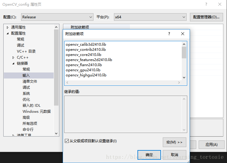Select 所有选项 in the tree
The height and width of the screenshot is (163, 227).
30,124
